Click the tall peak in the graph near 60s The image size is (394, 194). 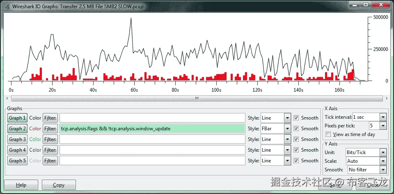coord(131,18)
